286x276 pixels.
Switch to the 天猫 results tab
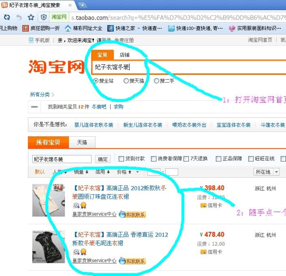point(82,142)
